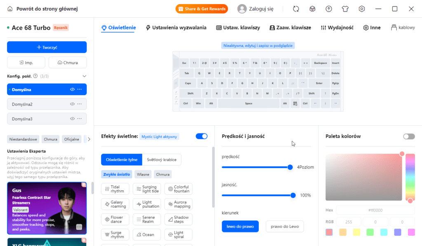Image resolution: width=422 pixels, height=246 pixels.
Task: Open the 3D cube icon in header
Action: coord(312,9)
